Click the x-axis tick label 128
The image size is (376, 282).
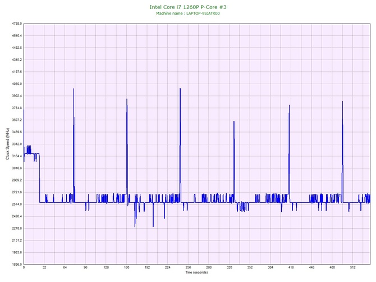point(106,267)
